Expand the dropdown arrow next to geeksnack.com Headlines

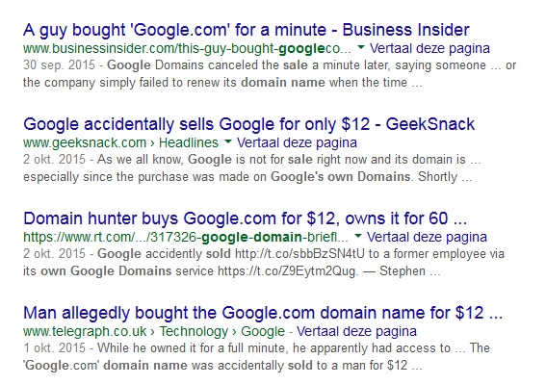[228, 141]
